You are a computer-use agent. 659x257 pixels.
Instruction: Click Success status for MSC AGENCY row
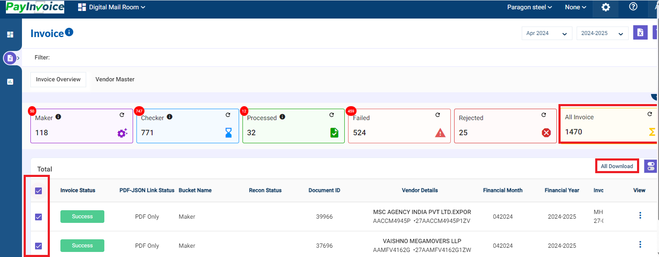coord(82,217)
